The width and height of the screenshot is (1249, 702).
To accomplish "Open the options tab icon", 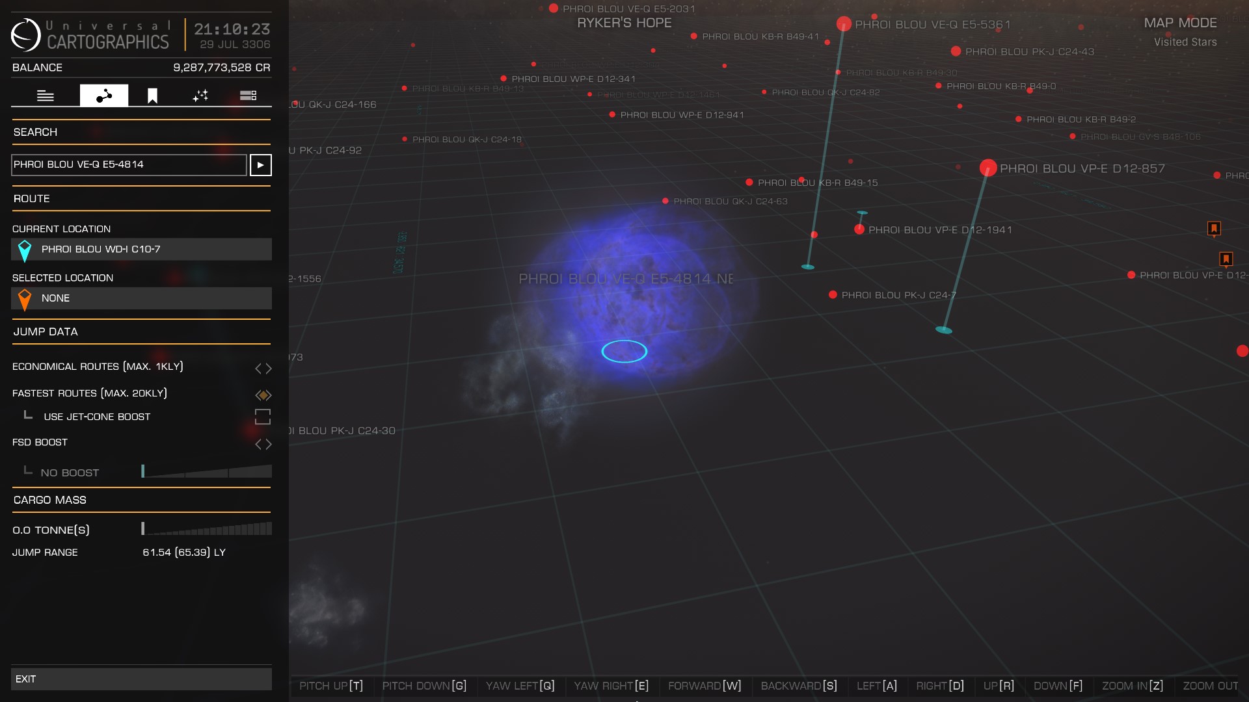I will click(248, 96).
